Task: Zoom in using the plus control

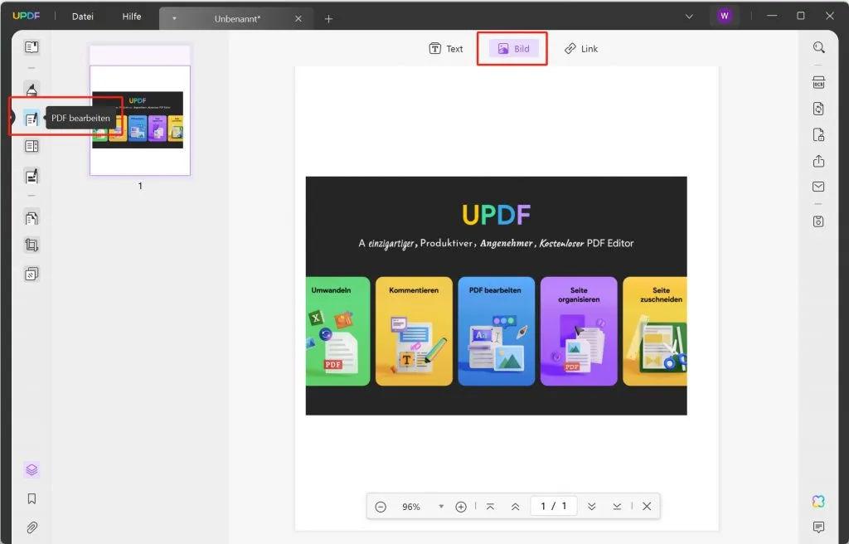Action: point(461,506)
